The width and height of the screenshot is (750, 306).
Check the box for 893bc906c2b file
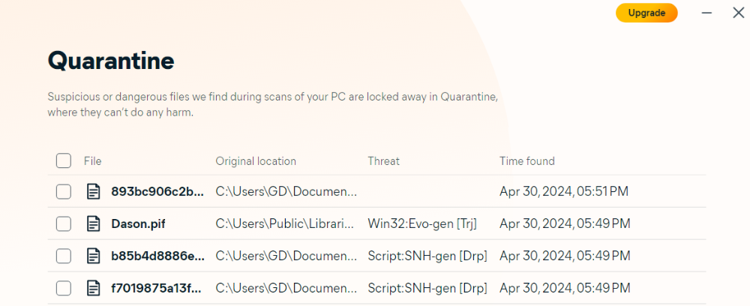pyautogui.click(x=64, y=192)
